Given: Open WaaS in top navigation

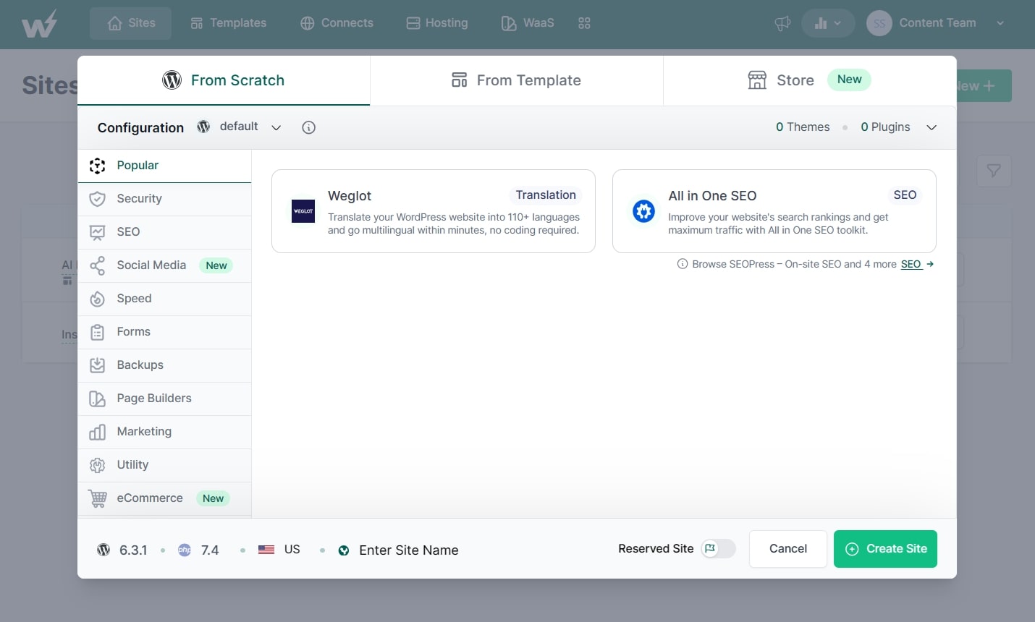Looking at the screenshot, I should point(528,23).
